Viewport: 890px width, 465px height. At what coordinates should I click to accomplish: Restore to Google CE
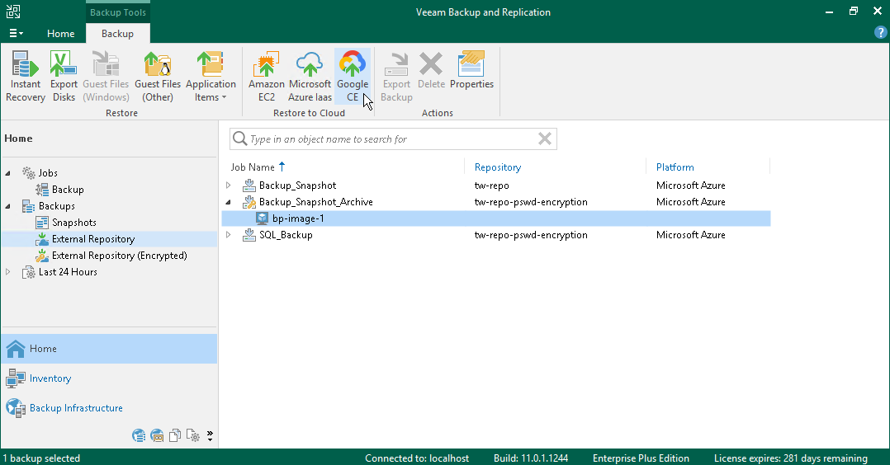point(353,77)
